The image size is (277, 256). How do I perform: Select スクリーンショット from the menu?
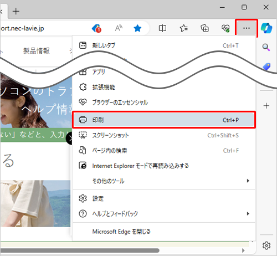[164, 135]
